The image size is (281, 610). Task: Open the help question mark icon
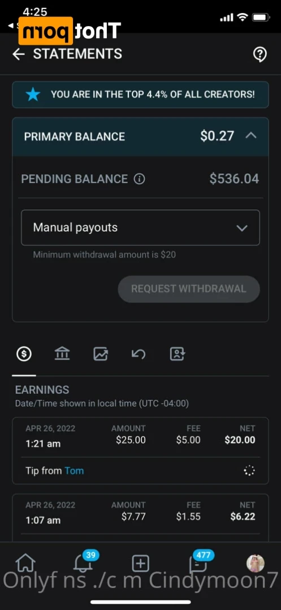tap(260, 54)
